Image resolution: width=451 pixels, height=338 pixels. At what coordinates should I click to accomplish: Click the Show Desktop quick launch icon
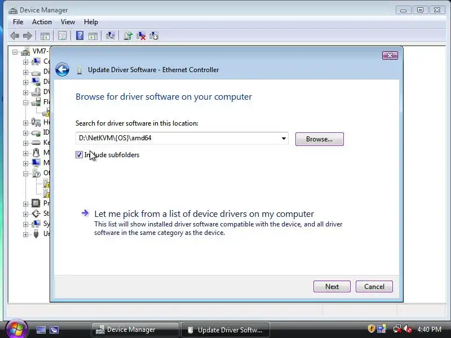41,330
